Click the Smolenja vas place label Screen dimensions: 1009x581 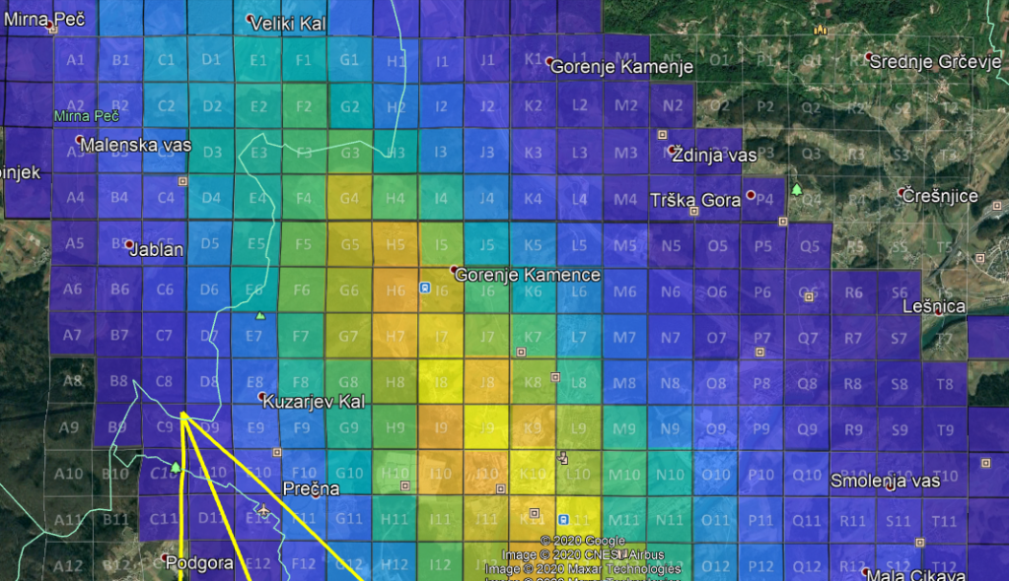[x=885, y=482]
